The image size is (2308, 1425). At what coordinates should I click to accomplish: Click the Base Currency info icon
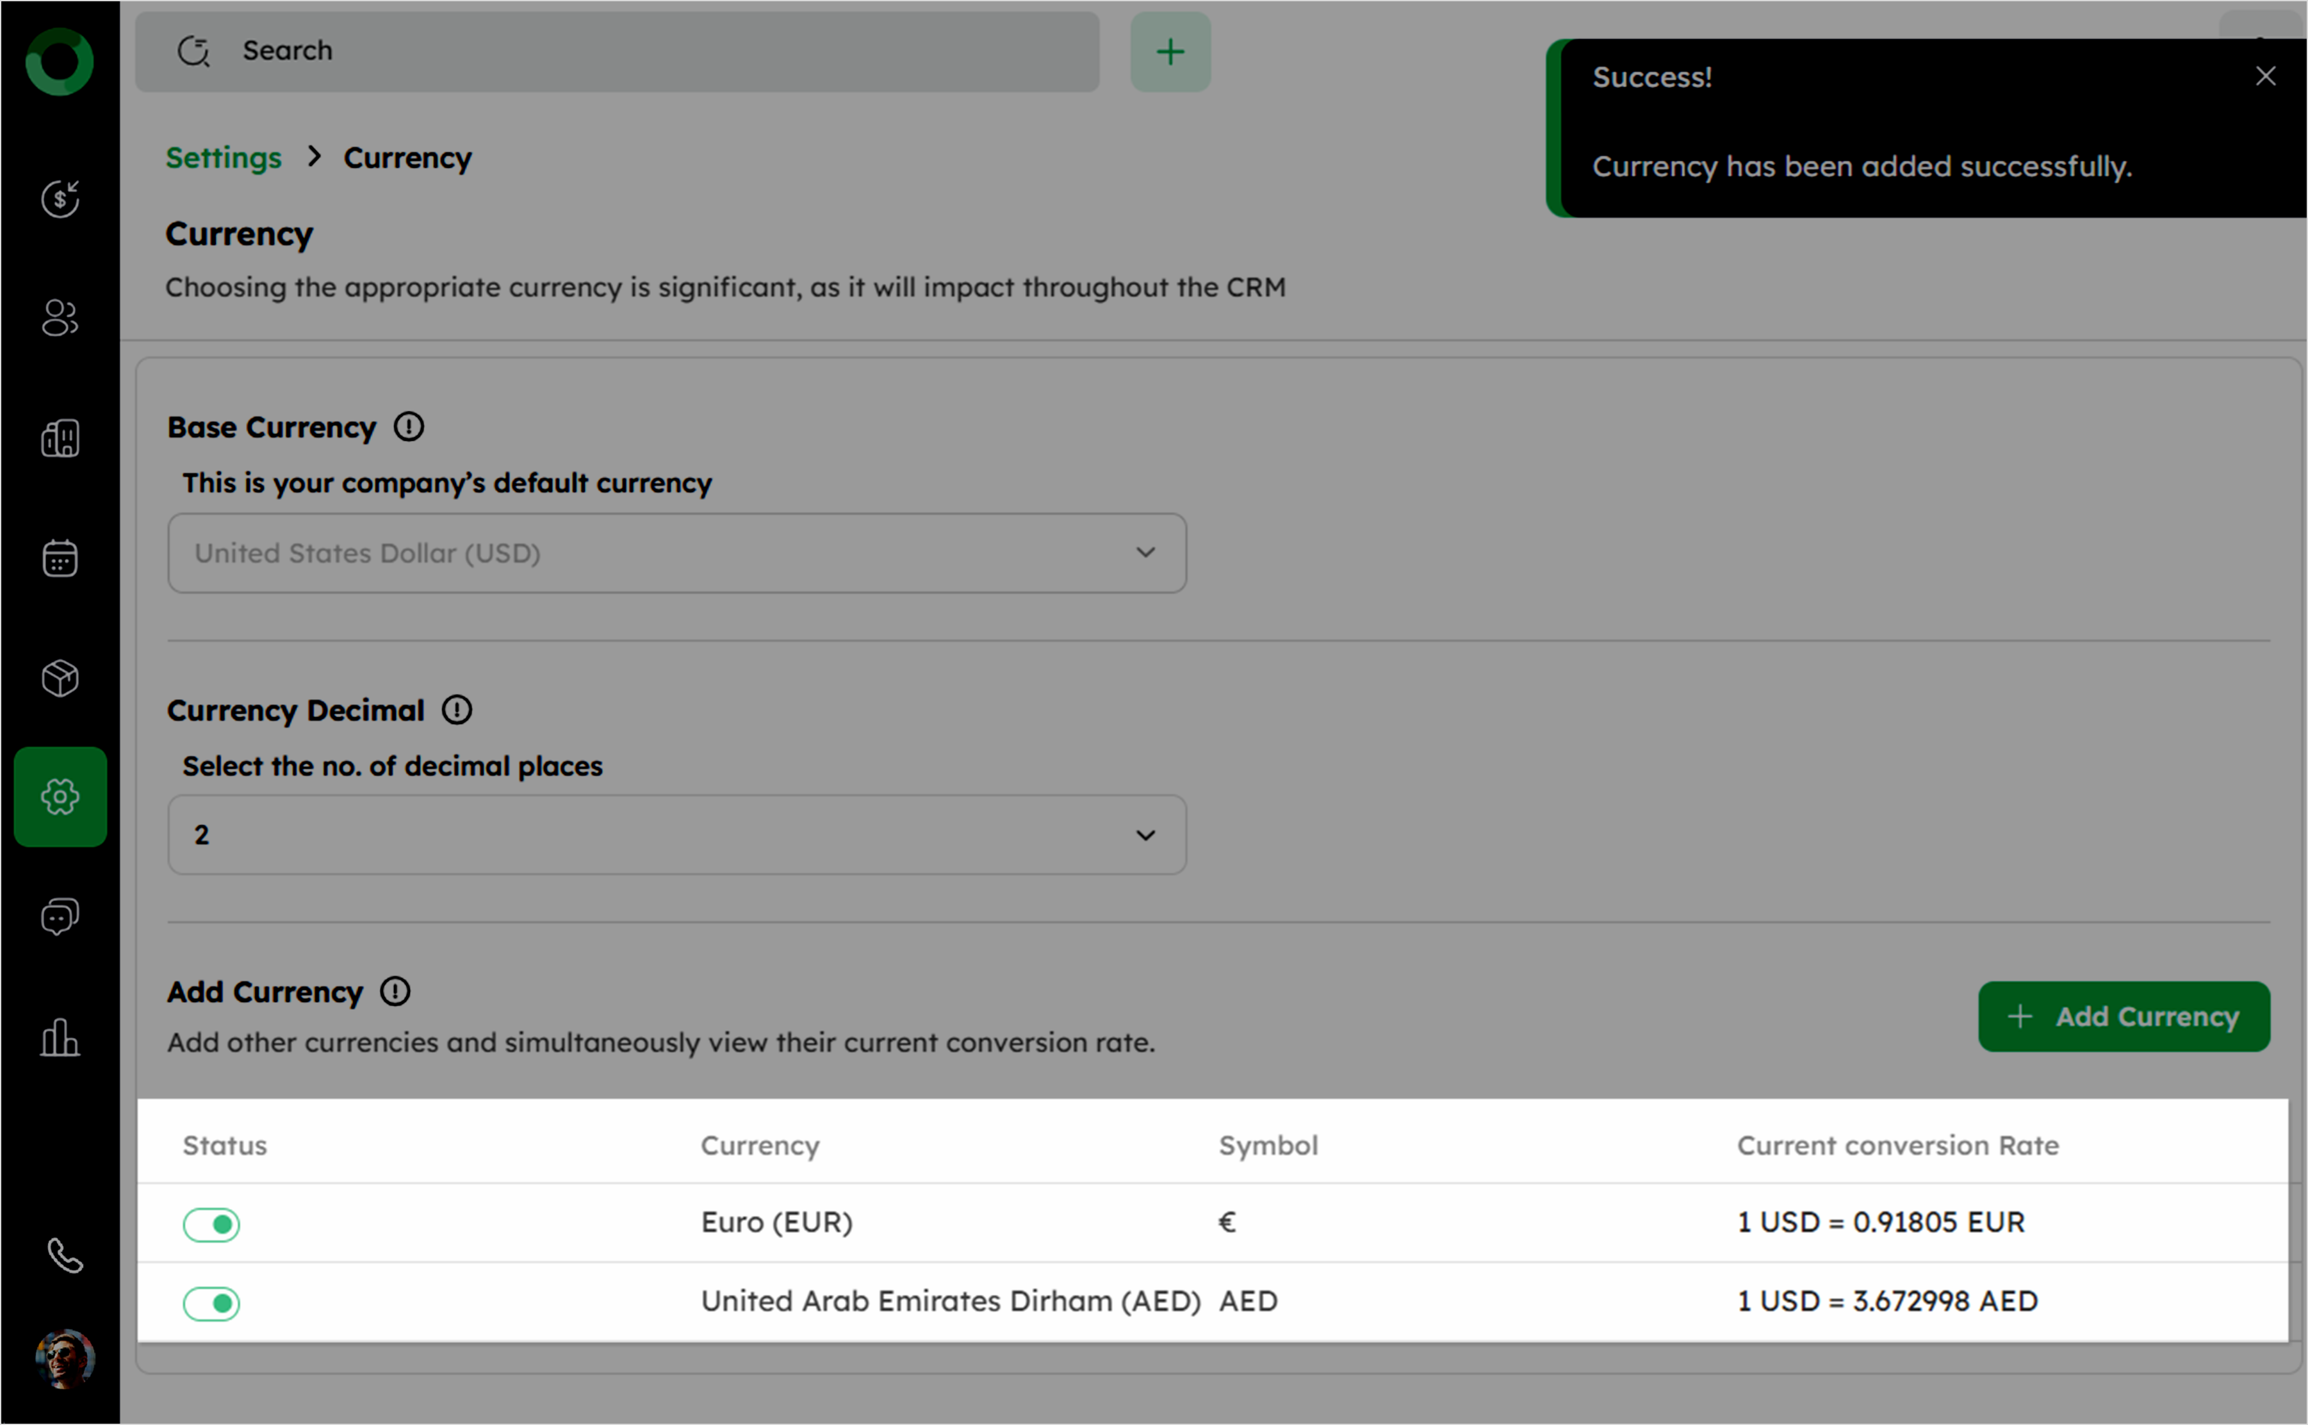pyautogui.click(x=409, y=427)
